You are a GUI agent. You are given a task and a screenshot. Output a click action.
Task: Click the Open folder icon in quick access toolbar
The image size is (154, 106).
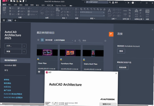(x=14, y=1)
